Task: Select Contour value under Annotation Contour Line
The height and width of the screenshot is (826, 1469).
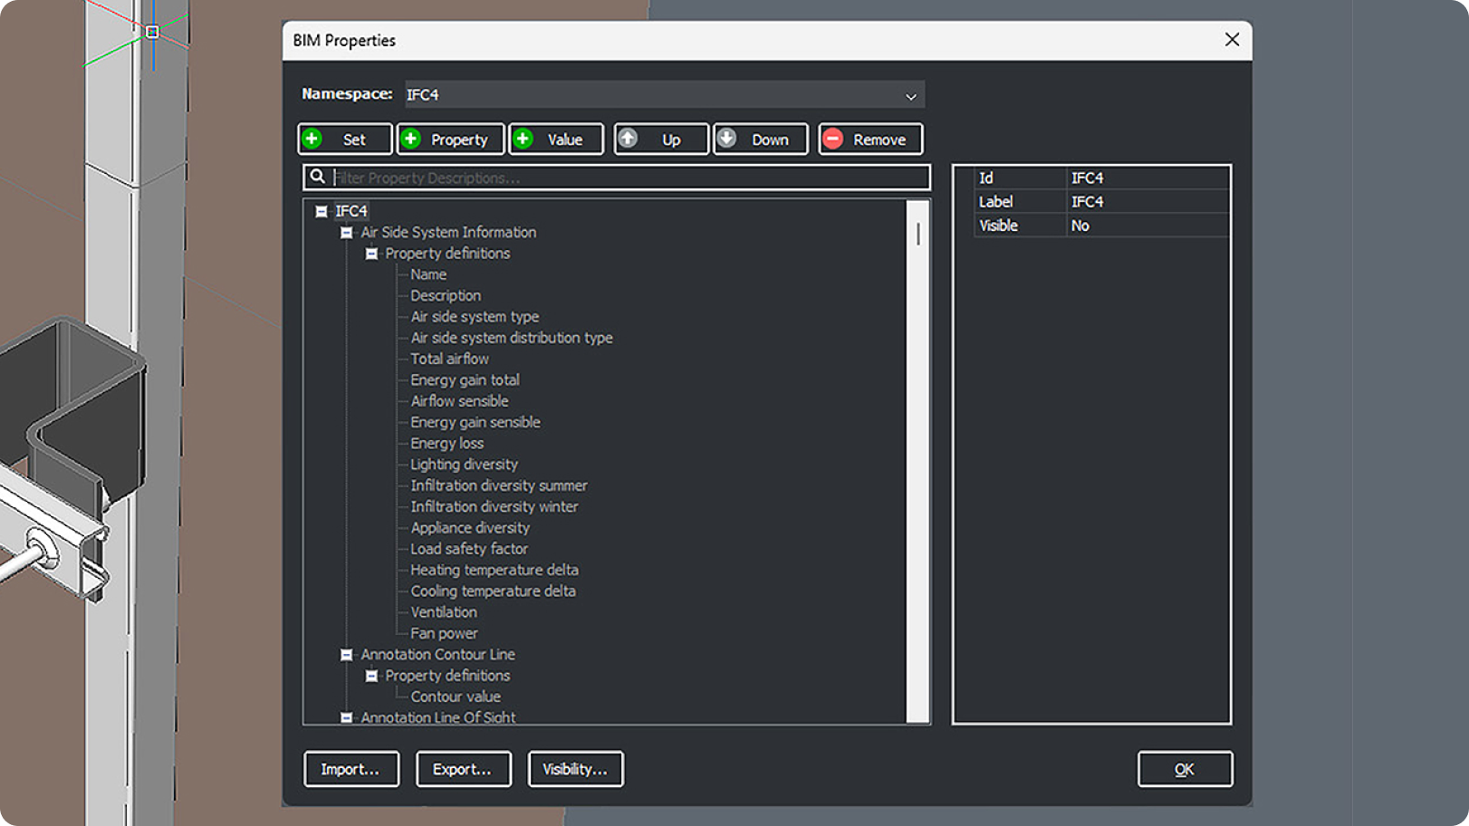Action: click(x=455, y=696)
